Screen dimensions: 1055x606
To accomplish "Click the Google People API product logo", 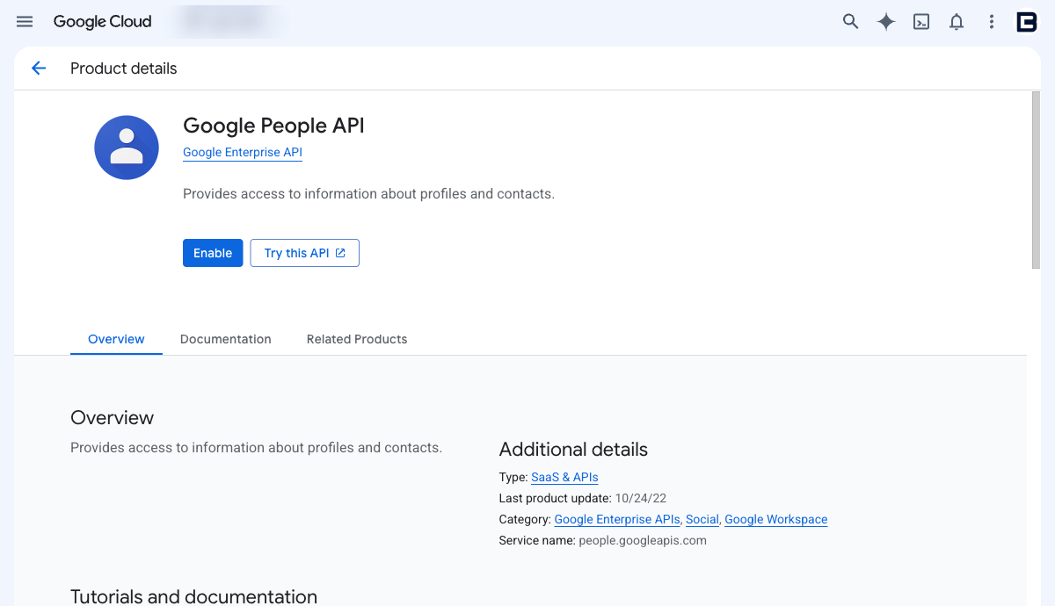I will (x=127, y=148).
